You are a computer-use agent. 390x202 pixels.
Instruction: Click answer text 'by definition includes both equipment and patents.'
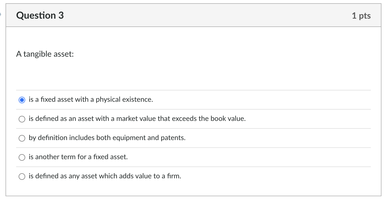[107, 138]
